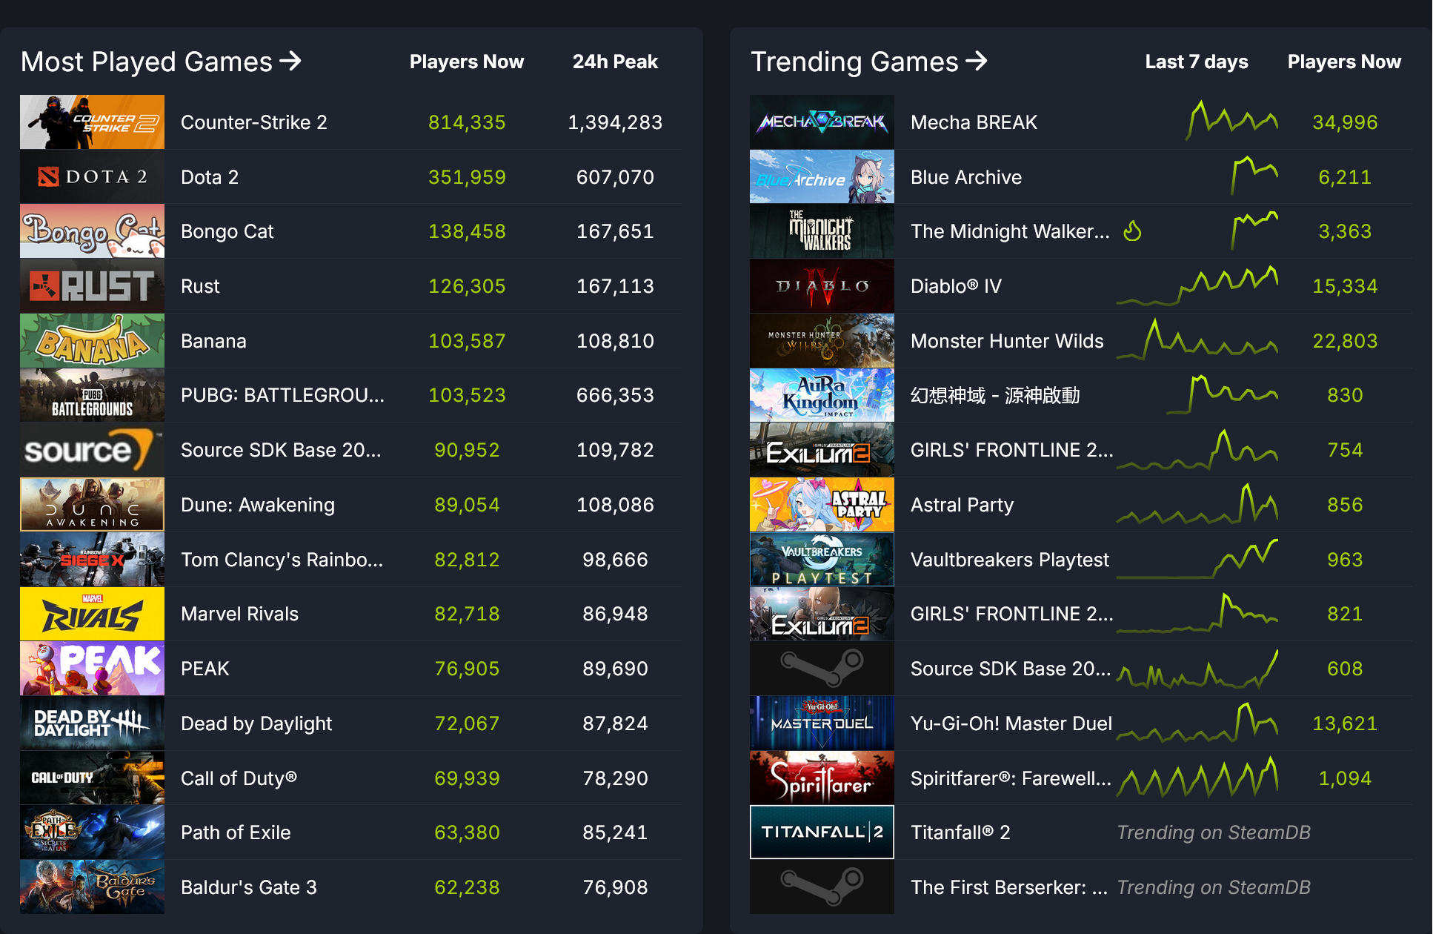The width and height of the screenshot is (1433, 934).
Task: Click the Astral Party thumbnail
Action: [822, 505]
